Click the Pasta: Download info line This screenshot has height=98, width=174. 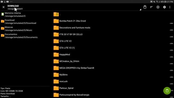[8, 94]
